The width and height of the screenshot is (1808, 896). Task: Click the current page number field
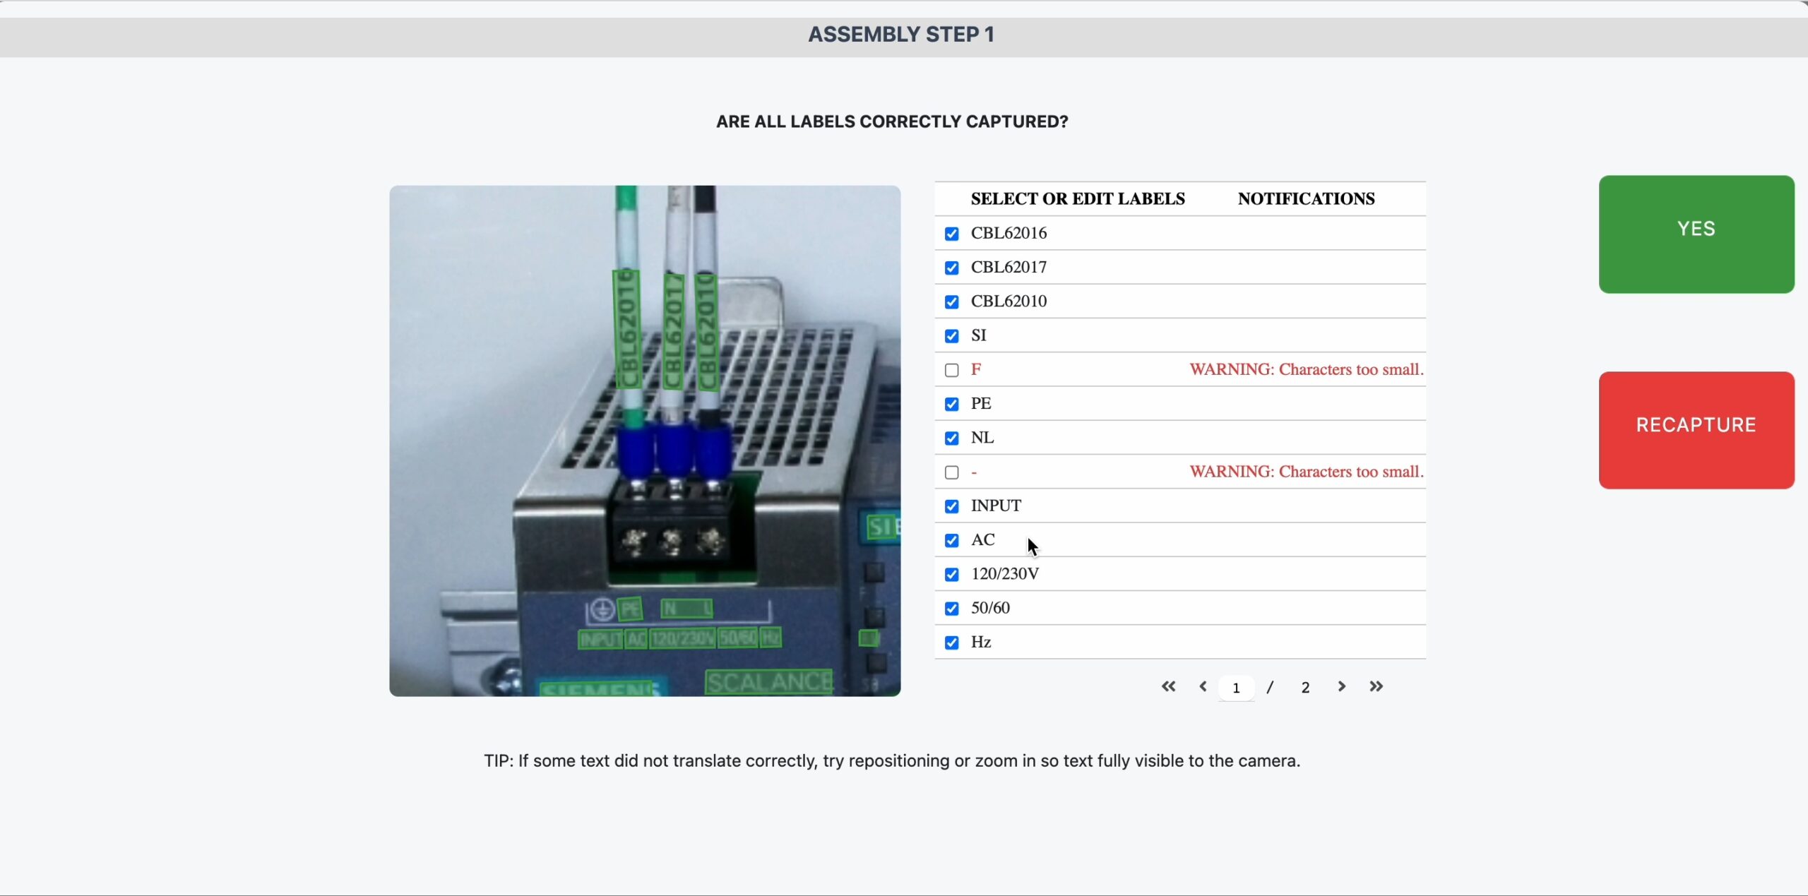(x=1236, y=688)
